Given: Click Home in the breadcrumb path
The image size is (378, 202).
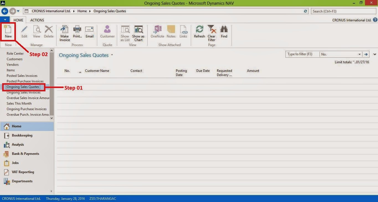Looking at the screenshot, I should tap(82, 11).
